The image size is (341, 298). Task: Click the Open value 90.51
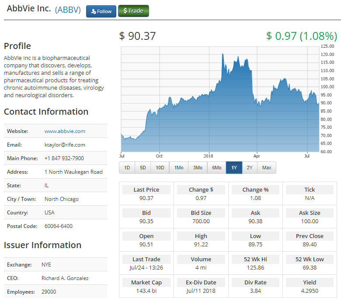[x=146, y=245]
